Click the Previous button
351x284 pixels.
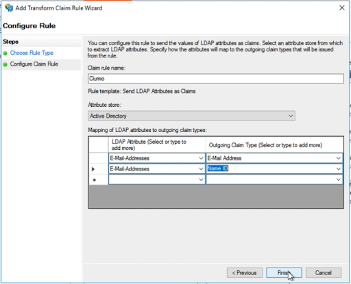(245, 273)
